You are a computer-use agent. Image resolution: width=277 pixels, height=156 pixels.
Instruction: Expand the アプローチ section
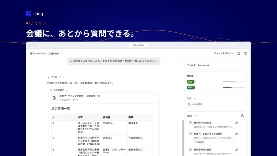tap(64, 77)
